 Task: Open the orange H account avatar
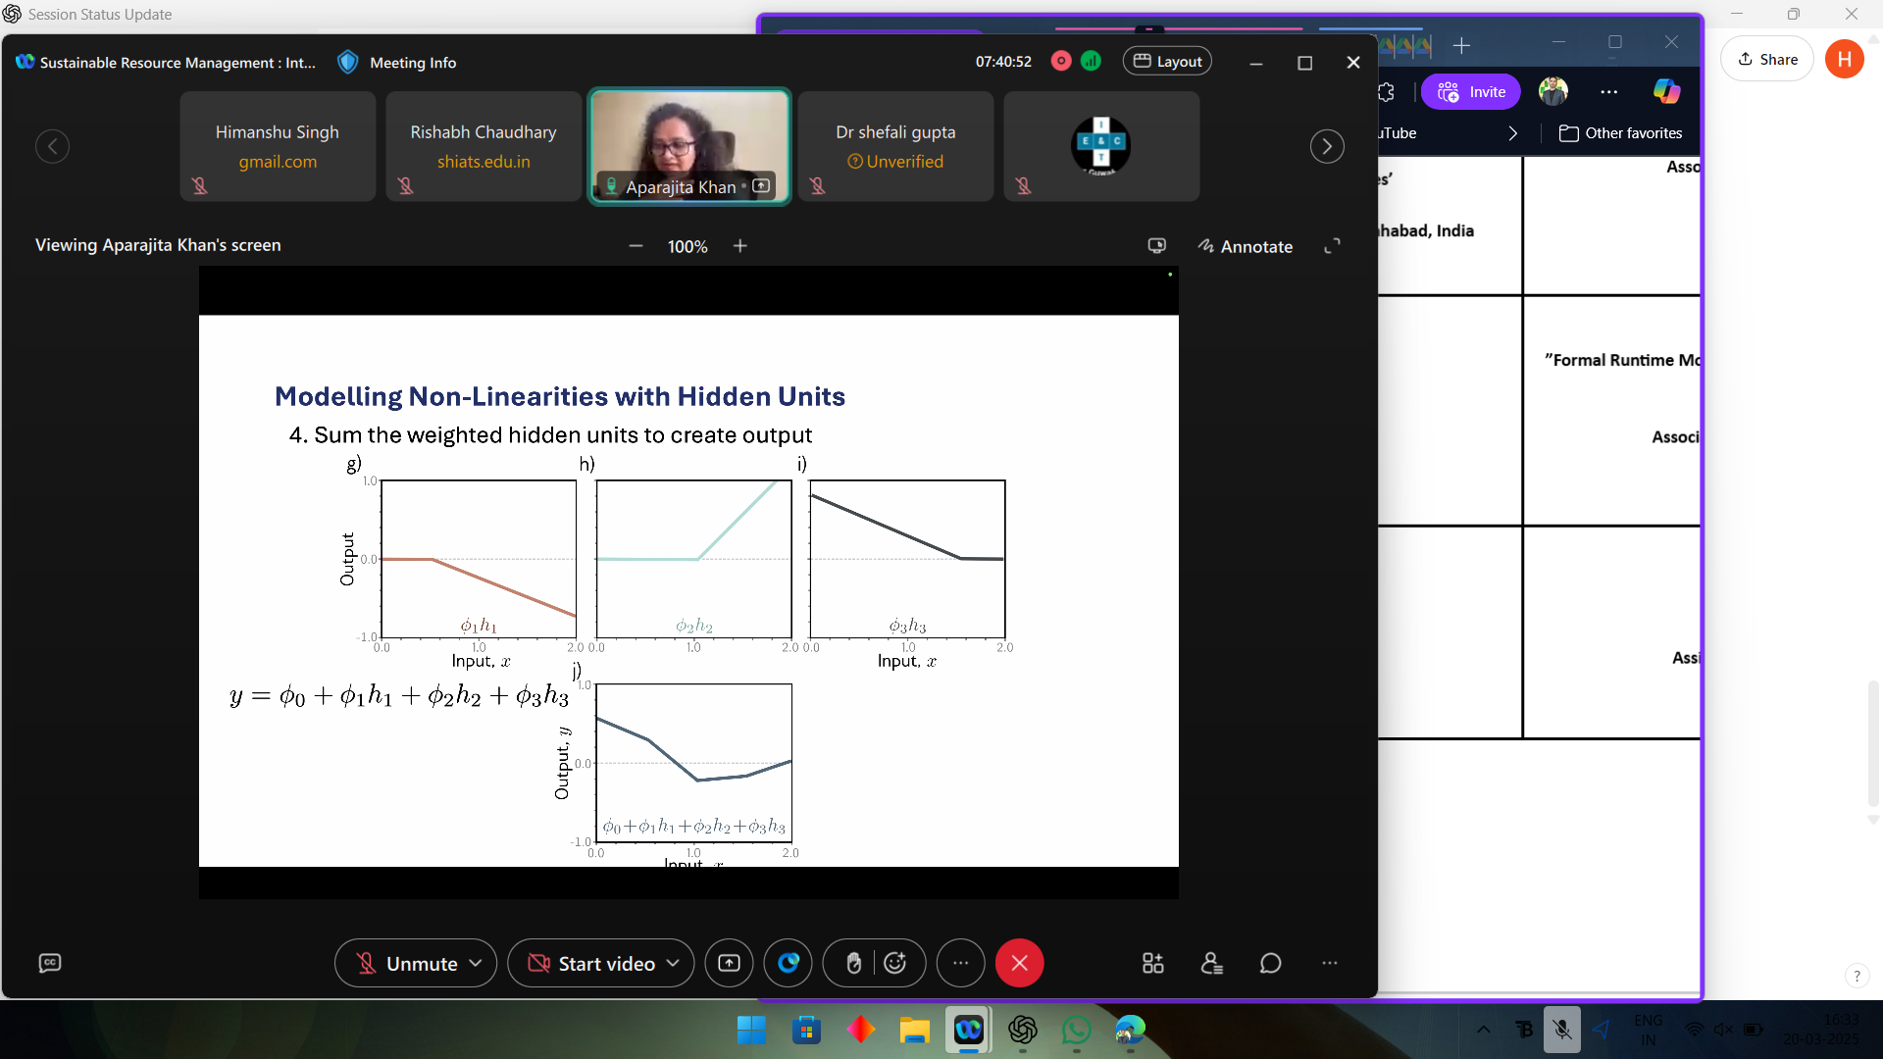(x=1845, y=59)
